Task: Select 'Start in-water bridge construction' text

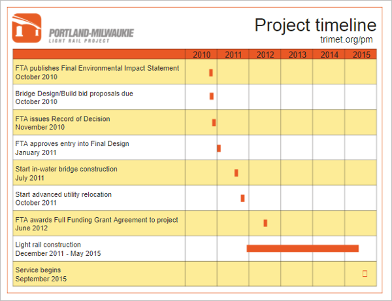Action: 66,169
